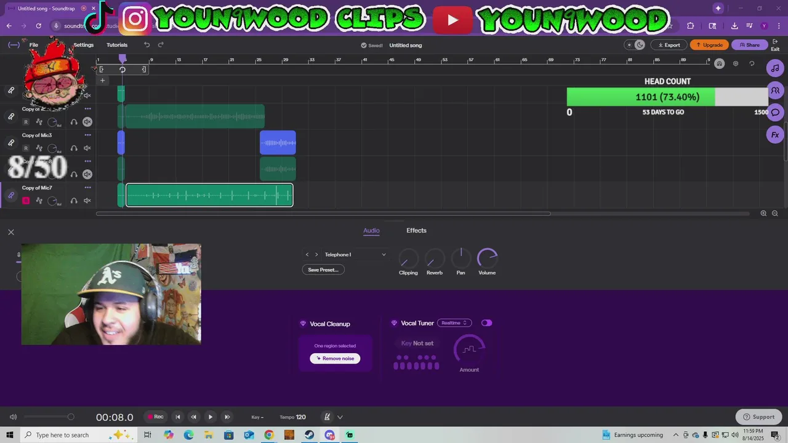Open automation for the Copy of Mic7 track
The image size is (788, 443).
coord(39,201)
